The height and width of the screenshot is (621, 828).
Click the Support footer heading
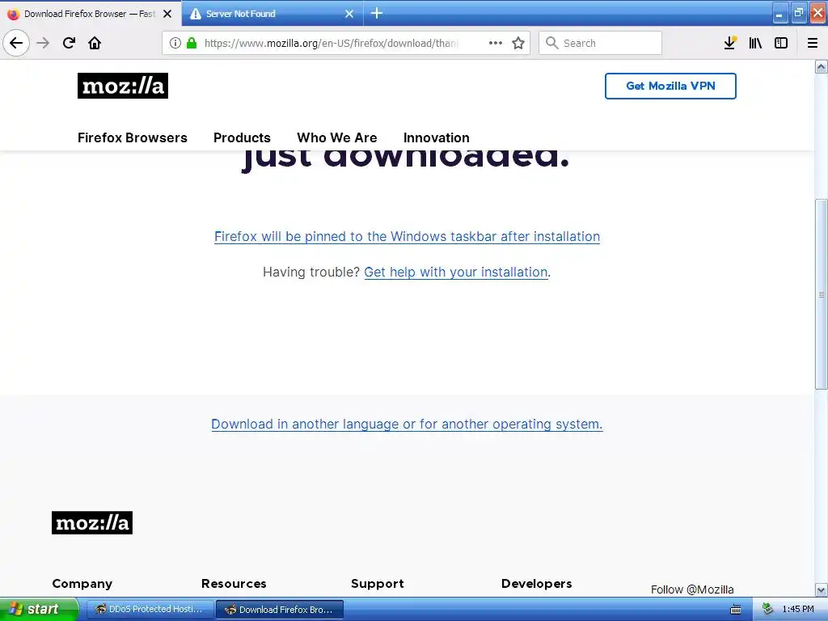[x=377, y=584]
